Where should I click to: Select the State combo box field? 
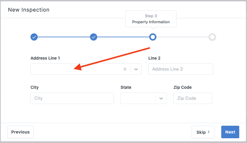[x=138, y=98]
